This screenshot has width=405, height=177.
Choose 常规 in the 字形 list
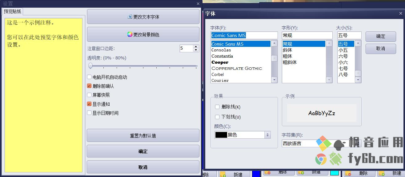click(303, 44)
